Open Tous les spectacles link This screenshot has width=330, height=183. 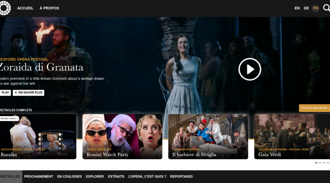click(314, 108)
